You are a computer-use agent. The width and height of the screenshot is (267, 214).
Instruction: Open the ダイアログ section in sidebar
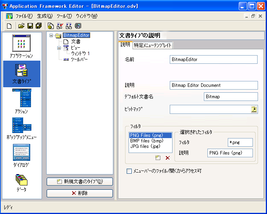point(21,155)
